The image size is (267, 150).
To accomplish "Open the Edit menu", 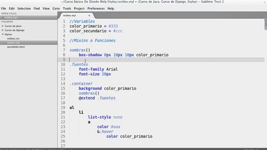I will pyautogui.click(x=12, y=8).
